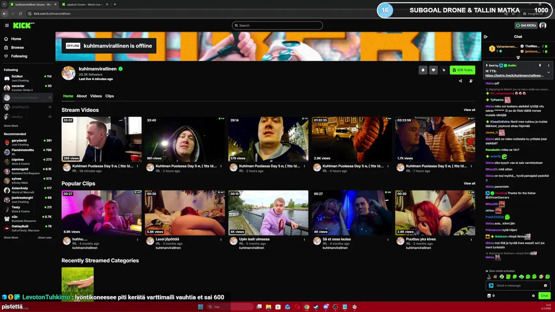
Task: Open oscaviar channel in the sidebar
Action: click(x=28, y=88)
